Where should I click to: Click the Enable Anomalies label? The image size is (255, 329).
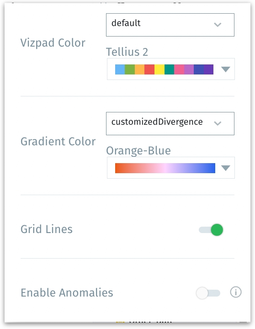point(67,293)
